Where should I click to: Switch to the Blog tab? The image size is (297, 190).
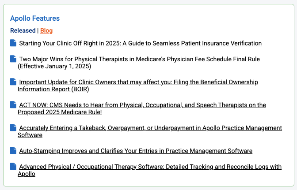(x=46, y=30)
